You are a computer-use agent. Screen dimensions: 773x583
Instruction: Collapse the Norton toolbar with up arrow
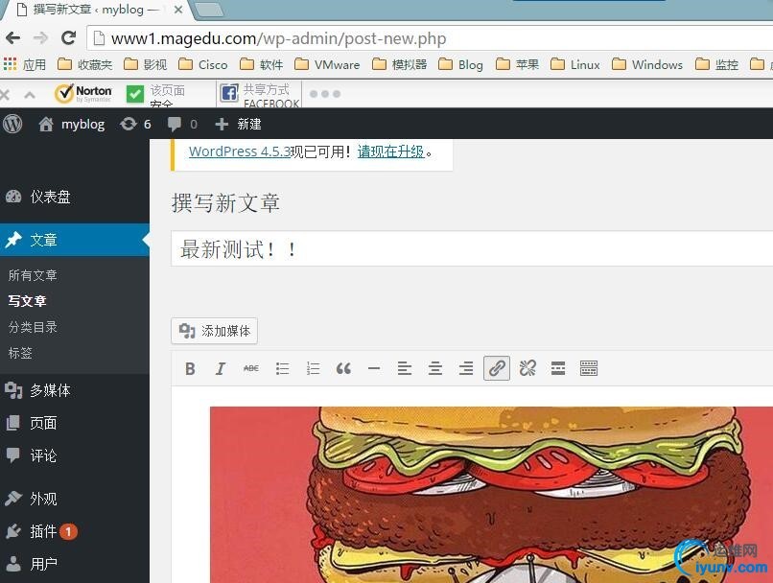tap(30, 94)
